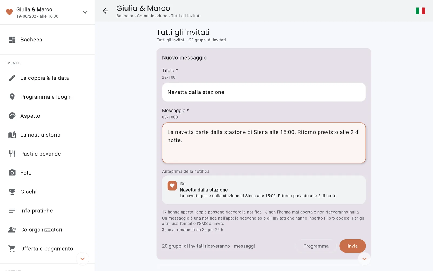Click the scroll-down chevron below message card
The image size is (433, 271).
coord(365,259)
